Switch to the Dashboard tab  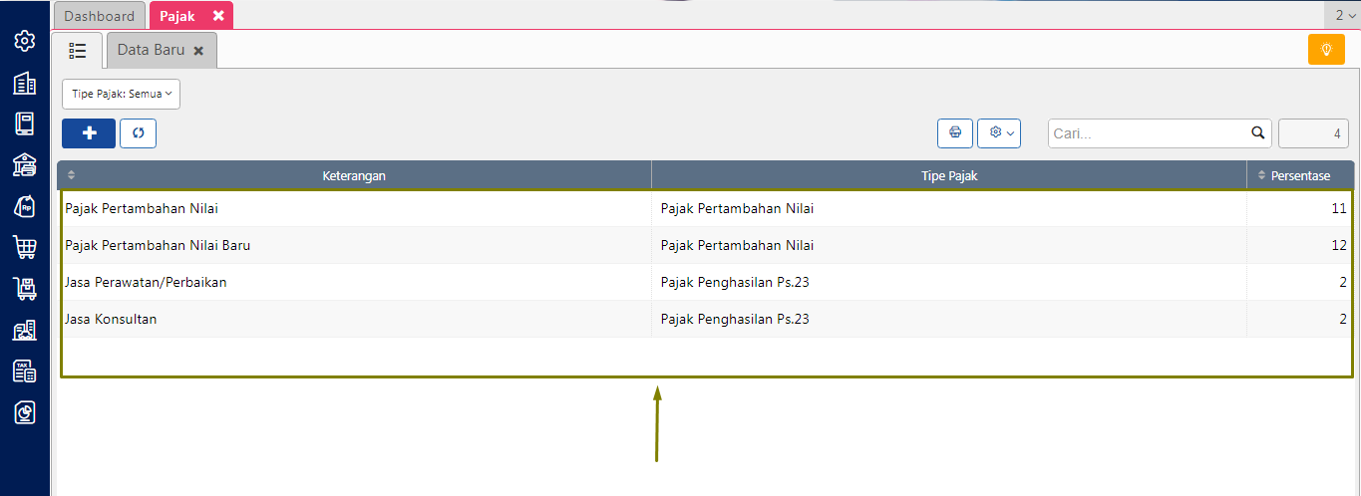[x=99, y=16]
